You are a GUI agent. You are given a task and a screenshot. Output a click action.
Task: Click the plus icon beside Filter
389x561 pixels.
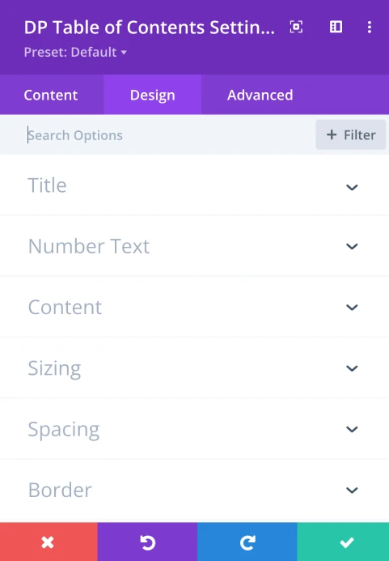[332, 135]
